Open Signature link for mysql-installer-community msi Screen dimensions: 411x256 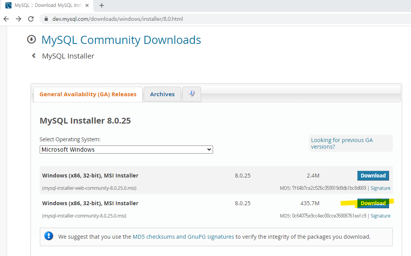380,216
